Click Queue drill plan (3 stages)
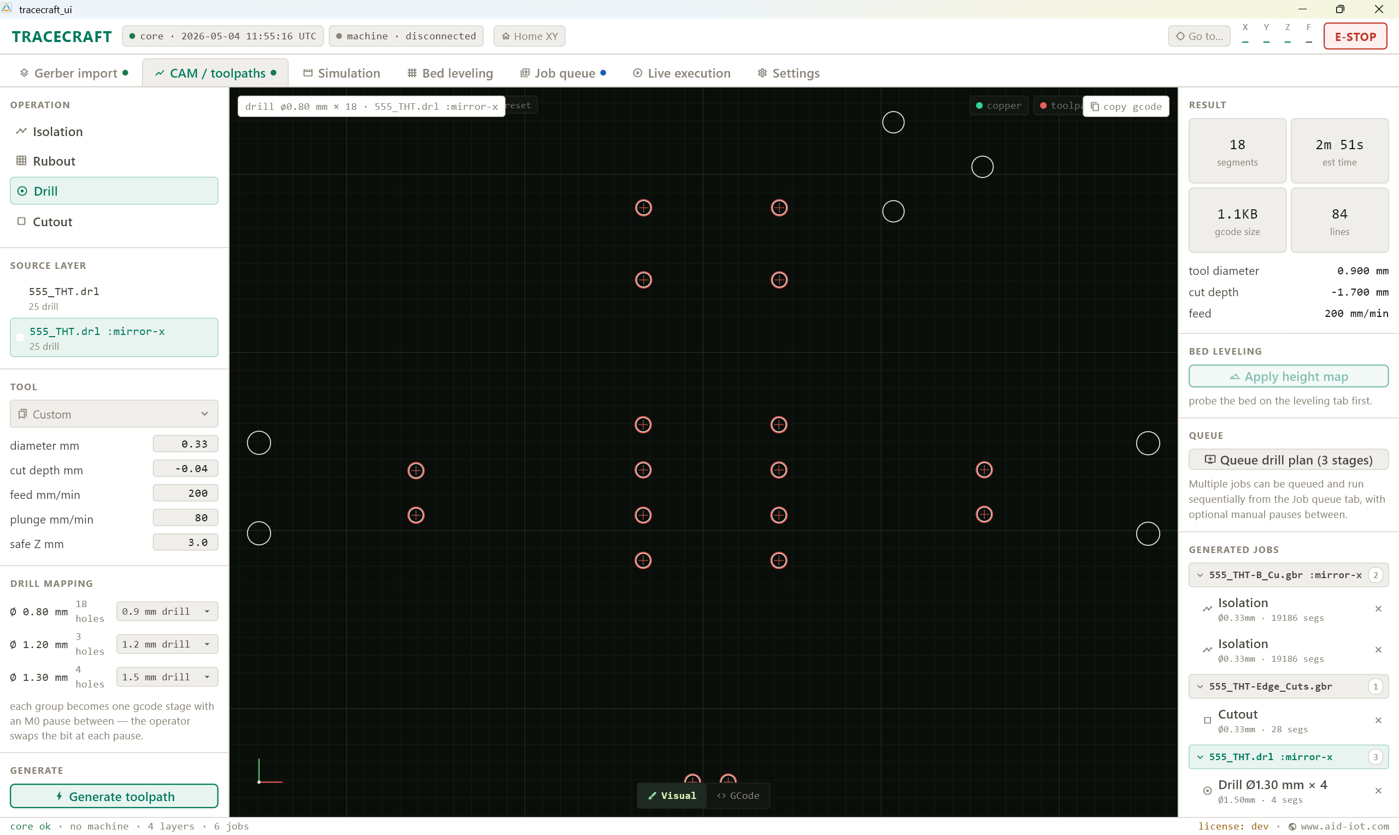The image size is (1399, 835). tap(1288, 460)
